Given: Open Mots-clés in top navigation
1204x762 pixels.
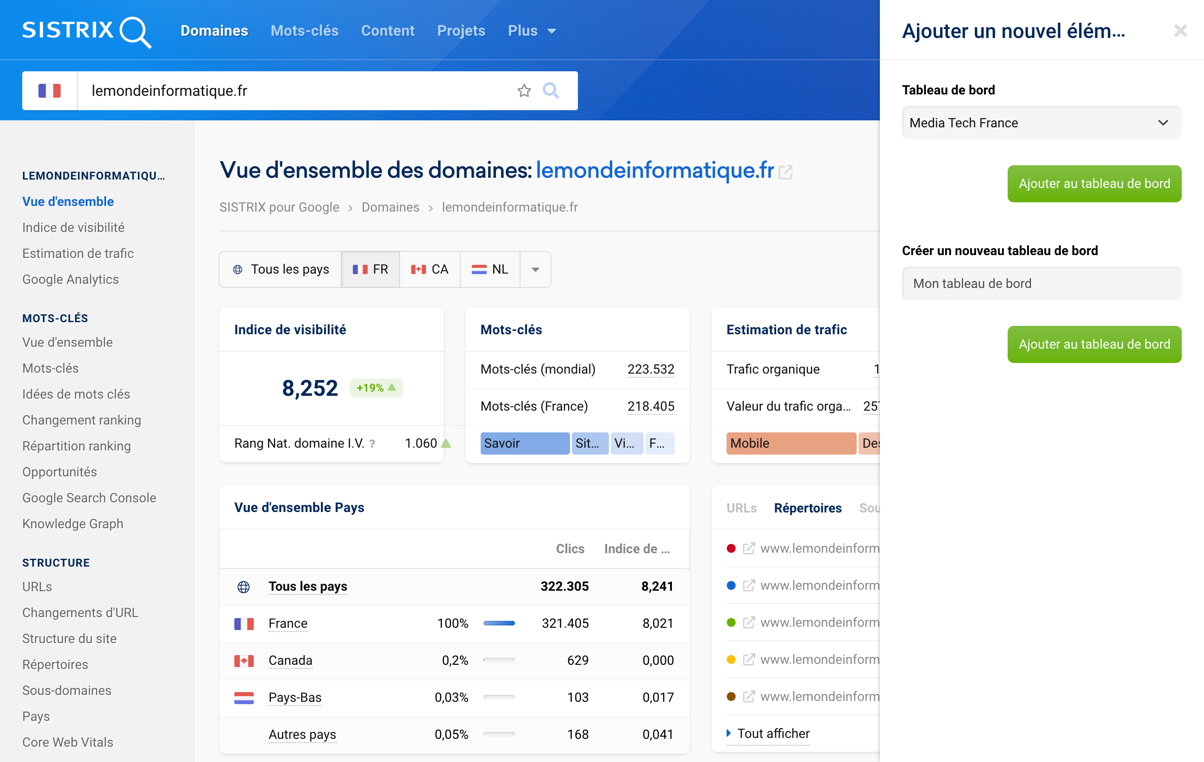Looking at the screenshot, I should coord(305,31).
